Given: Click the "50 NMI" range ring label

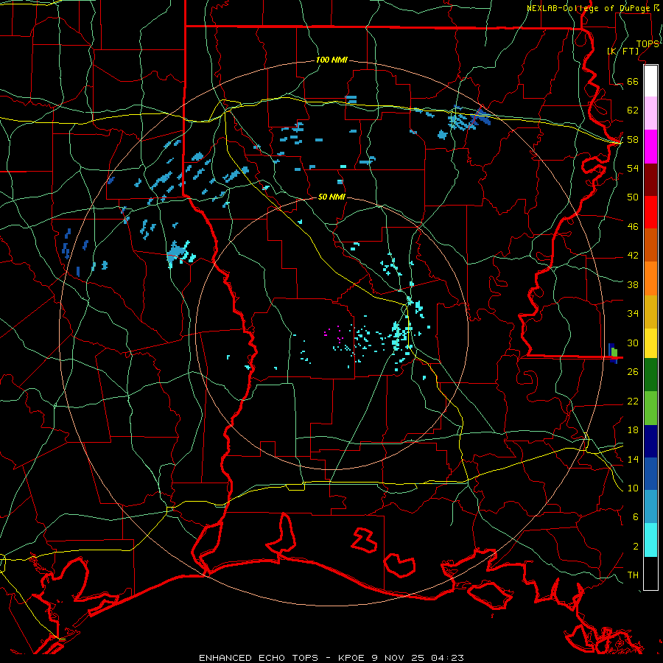Looking at the screenshot, I should [x=331, y=197].
